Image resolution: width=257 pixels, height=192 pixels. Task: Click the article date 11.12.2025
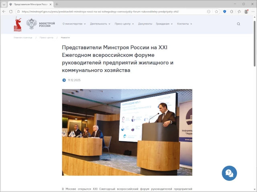74,80
